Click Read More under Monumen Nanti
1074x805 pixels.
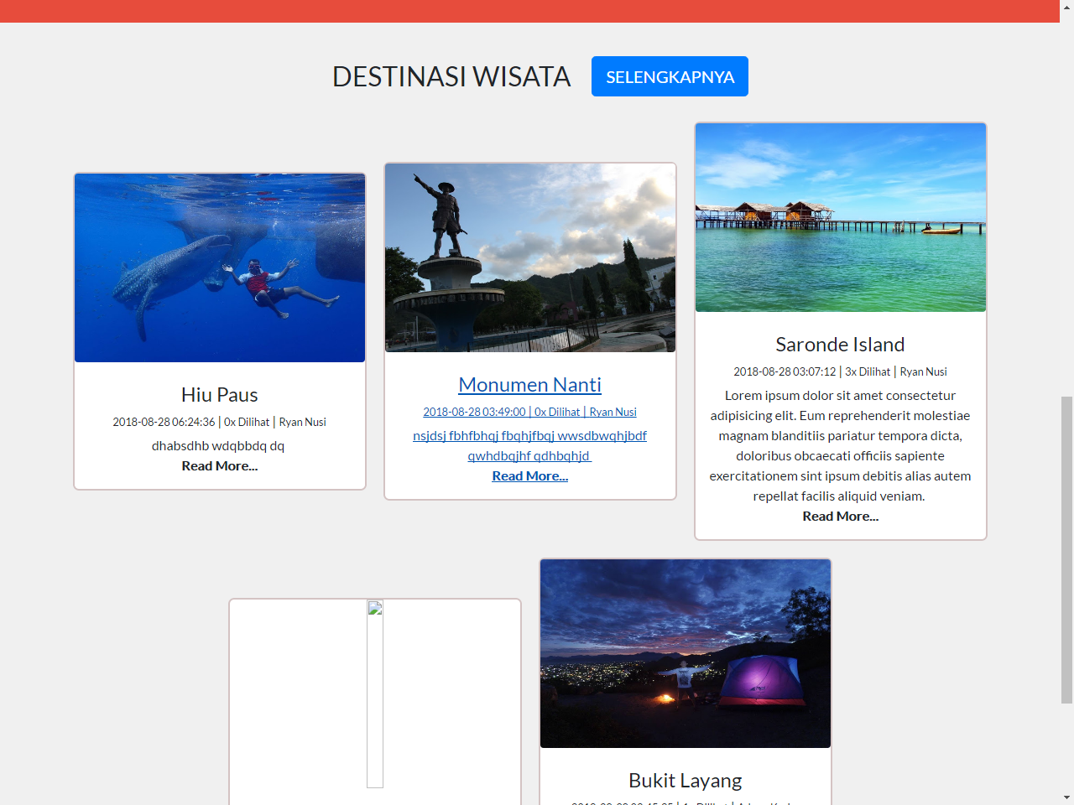pos(530,476)
